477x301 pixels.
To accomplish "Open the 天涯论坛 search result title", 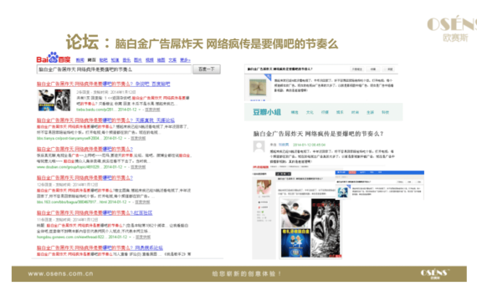I will pos(105,120).
